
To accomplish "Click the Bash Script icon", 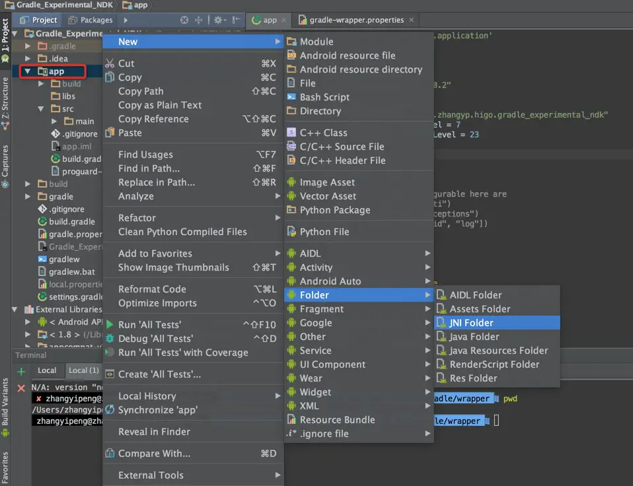I will click(x=291, y=97).
